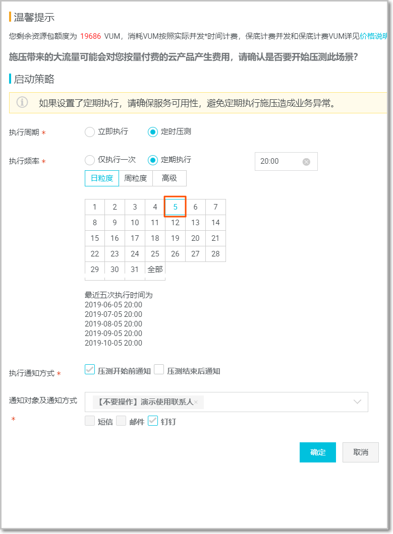393x534 pixels.
Task: Select day 10 in the date grid
Action: pos(135,223)
